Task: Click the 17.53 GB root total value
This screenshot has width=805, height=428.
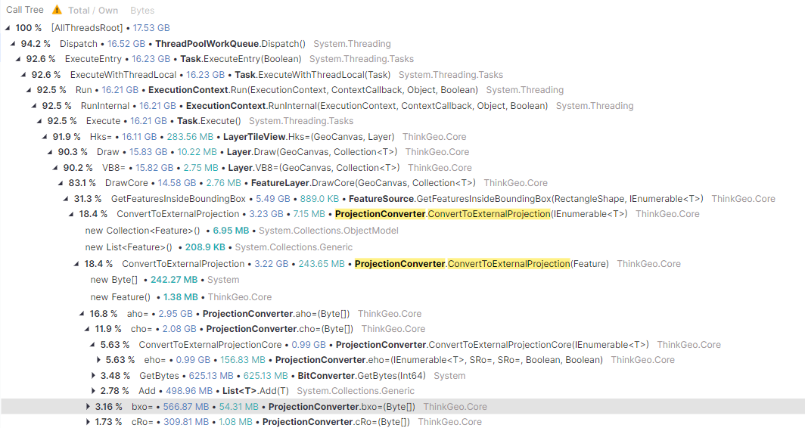Action: click(x=151, y=28)
